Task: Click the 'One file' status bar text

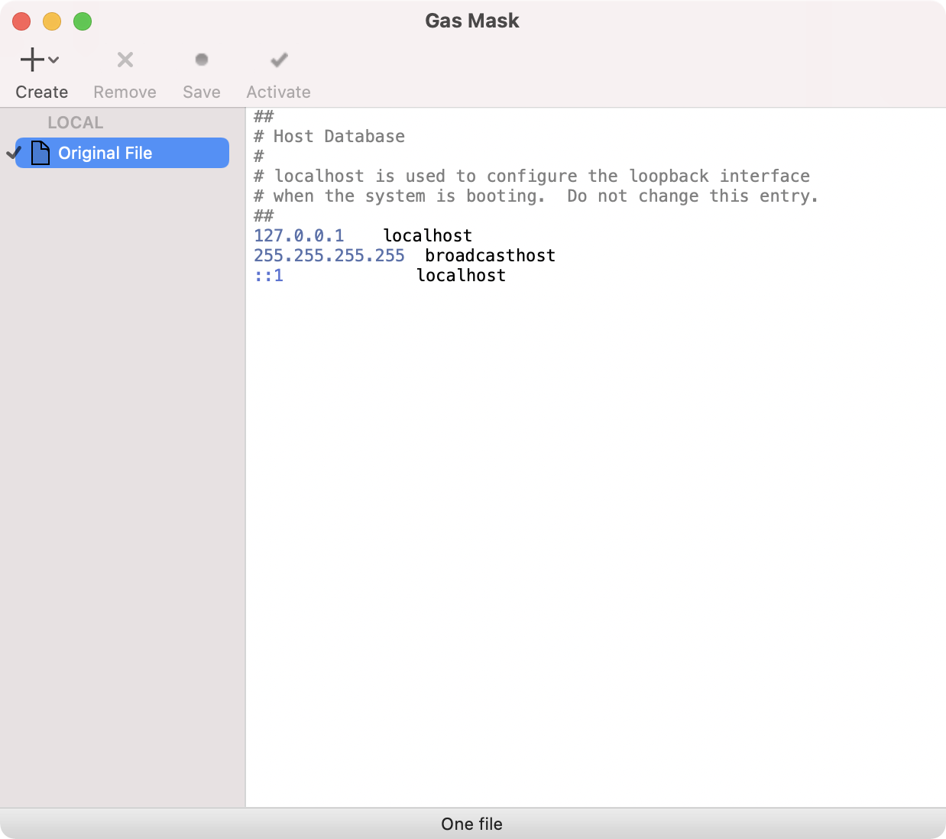Action: [472, 824]
